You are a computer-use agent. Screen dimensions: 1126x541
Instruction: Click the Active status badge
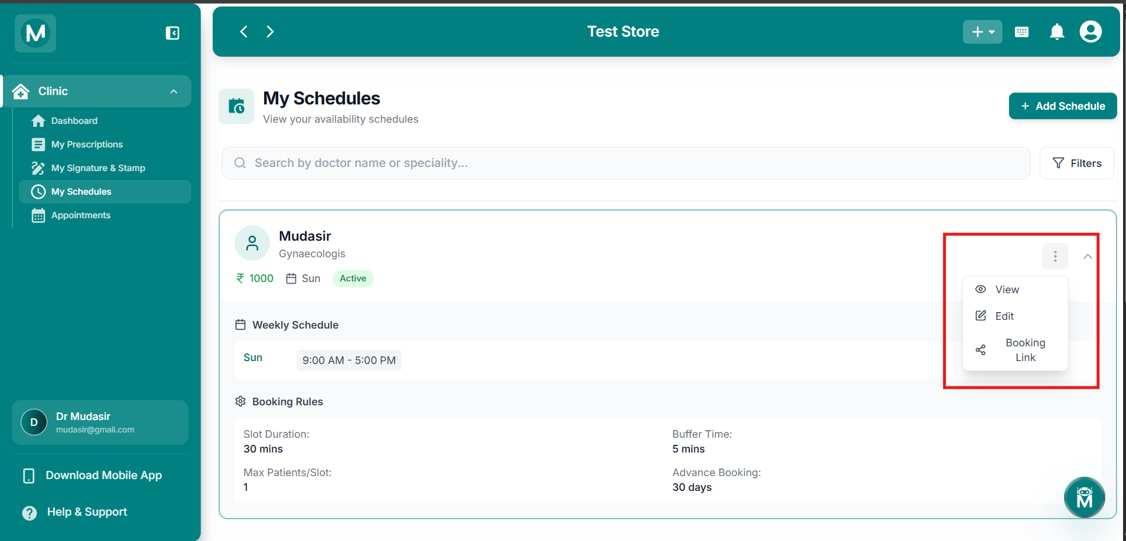353,278
